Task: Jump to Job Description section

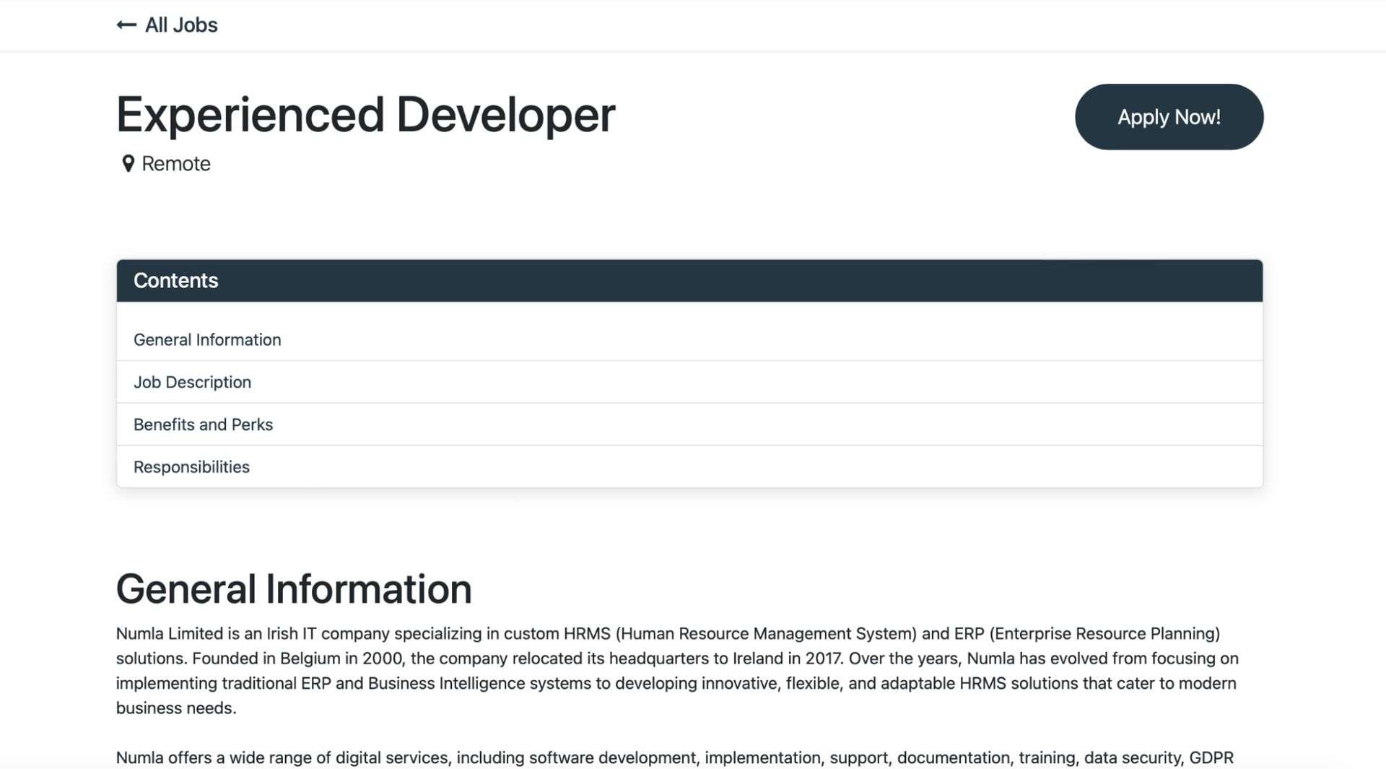Action: click(x=689, y=382)
